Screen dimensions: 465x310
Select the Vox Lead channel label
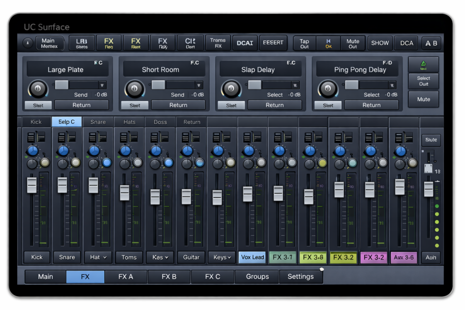click(252, 257)
